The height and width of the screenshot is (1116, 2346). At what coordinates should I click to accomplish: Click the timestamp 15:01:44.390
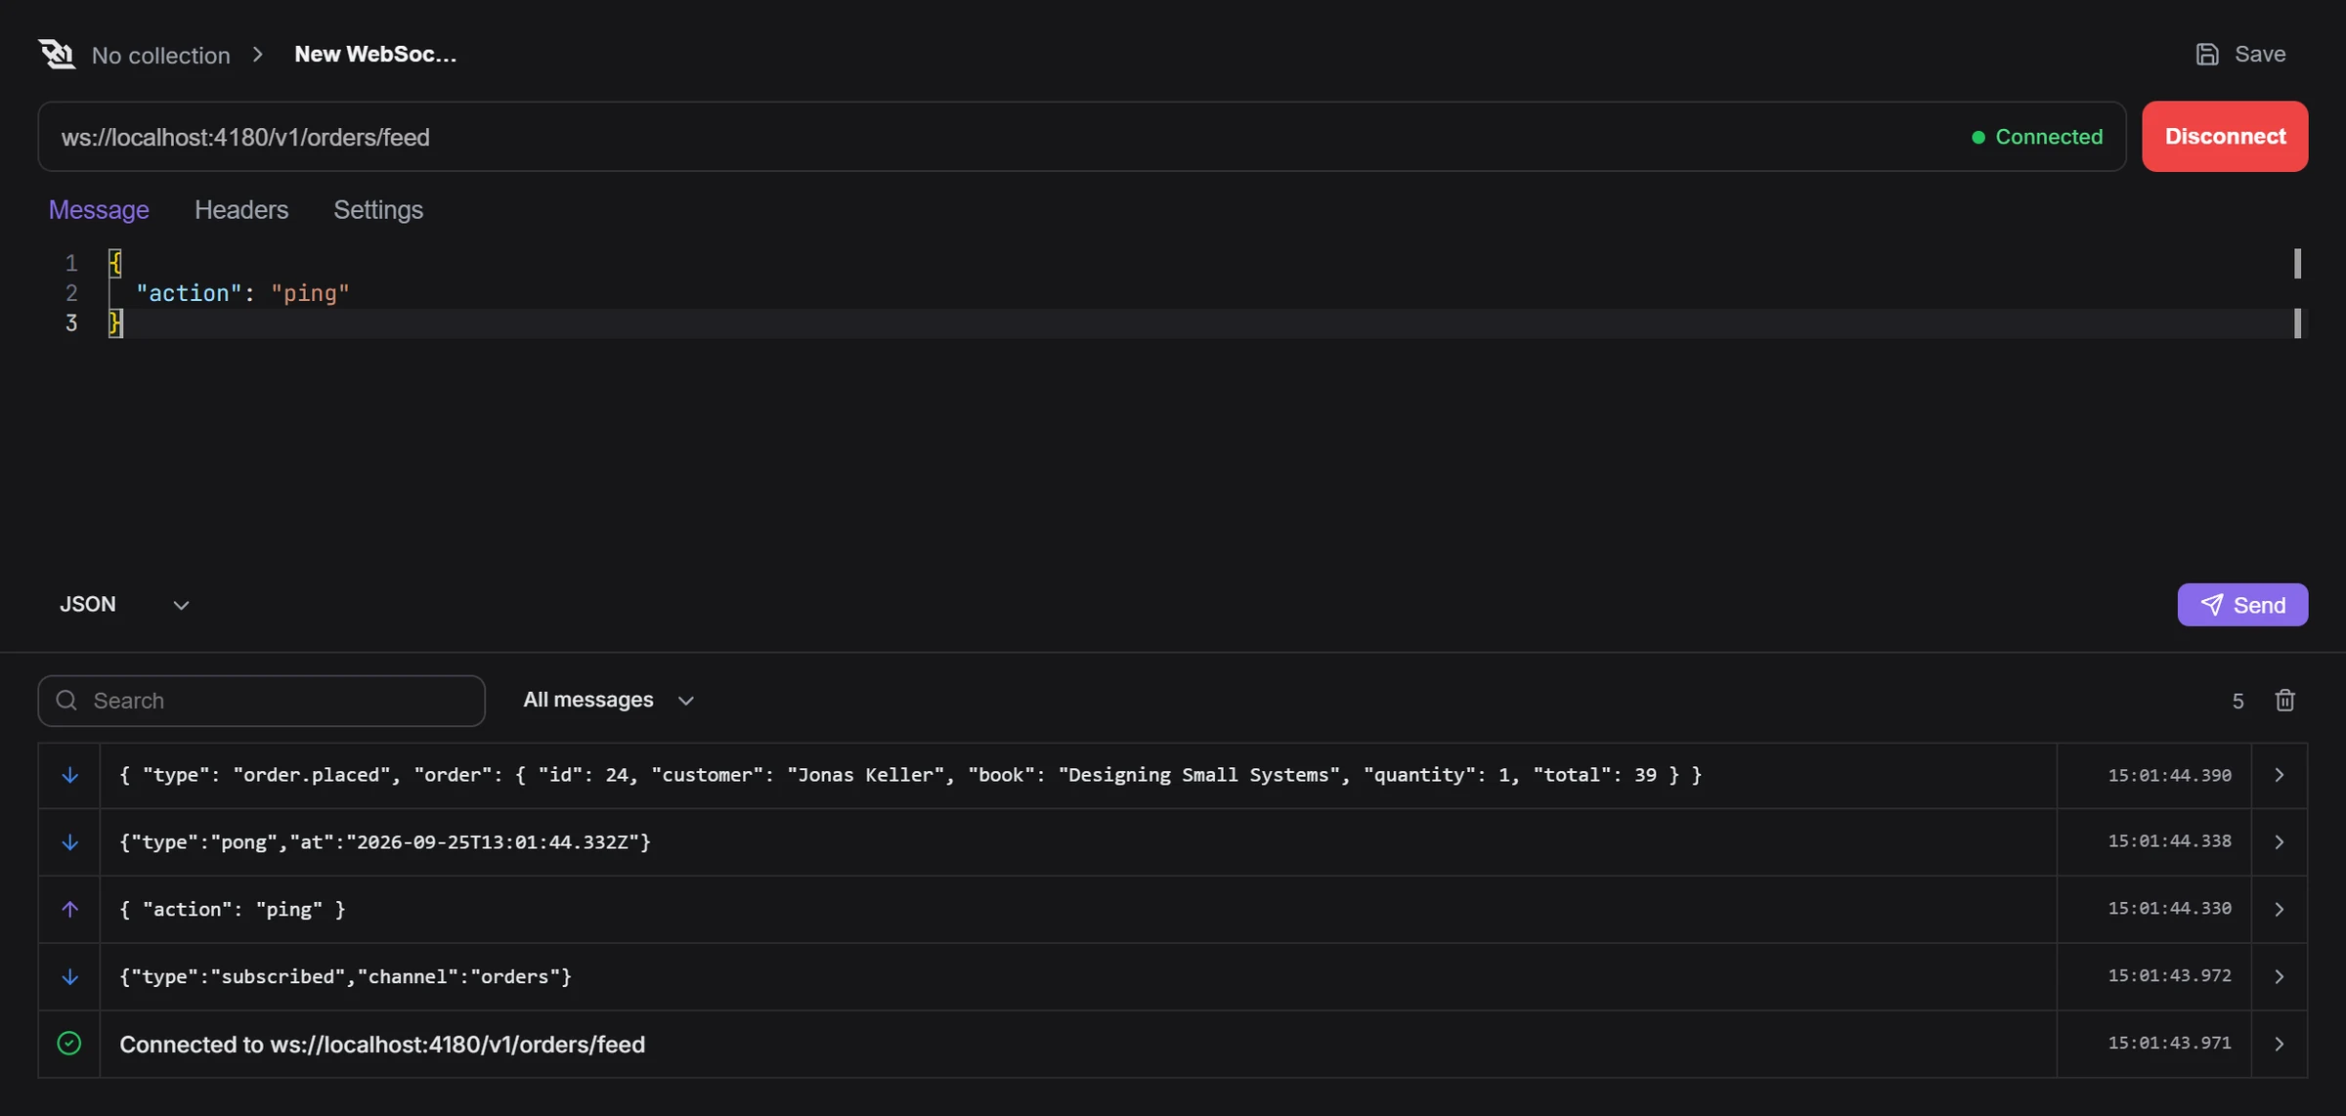click(2169, 775)
